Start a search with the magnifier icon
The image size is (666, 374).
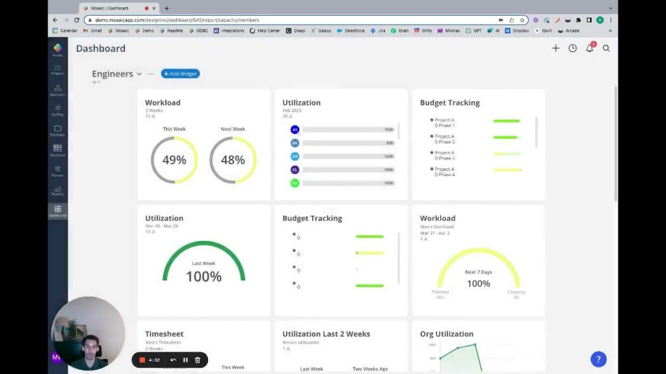tap(606, 48)
